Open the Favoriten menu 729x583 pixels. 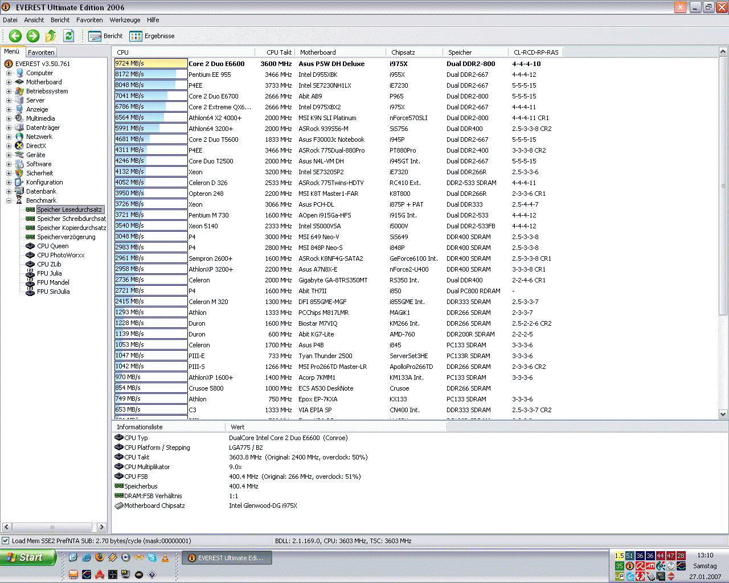pos(89,20)
